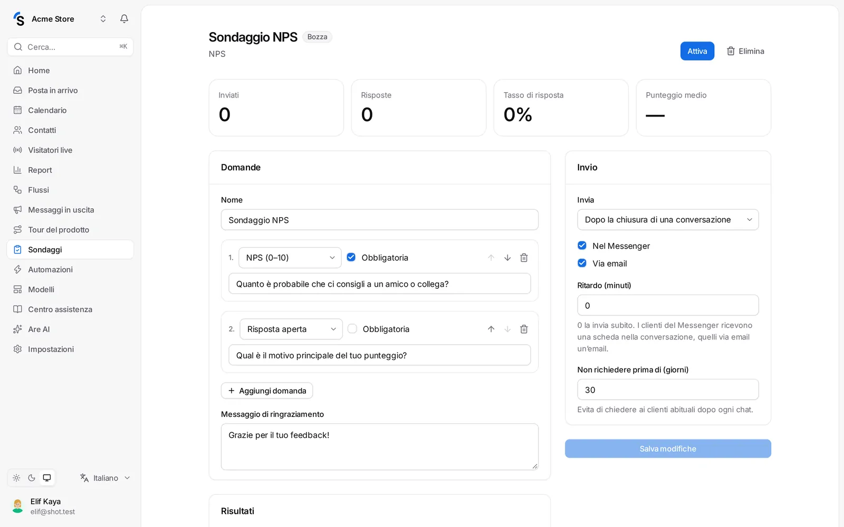Open the Calendario section
Screen dimensions: 844x527
pos(70,110)
